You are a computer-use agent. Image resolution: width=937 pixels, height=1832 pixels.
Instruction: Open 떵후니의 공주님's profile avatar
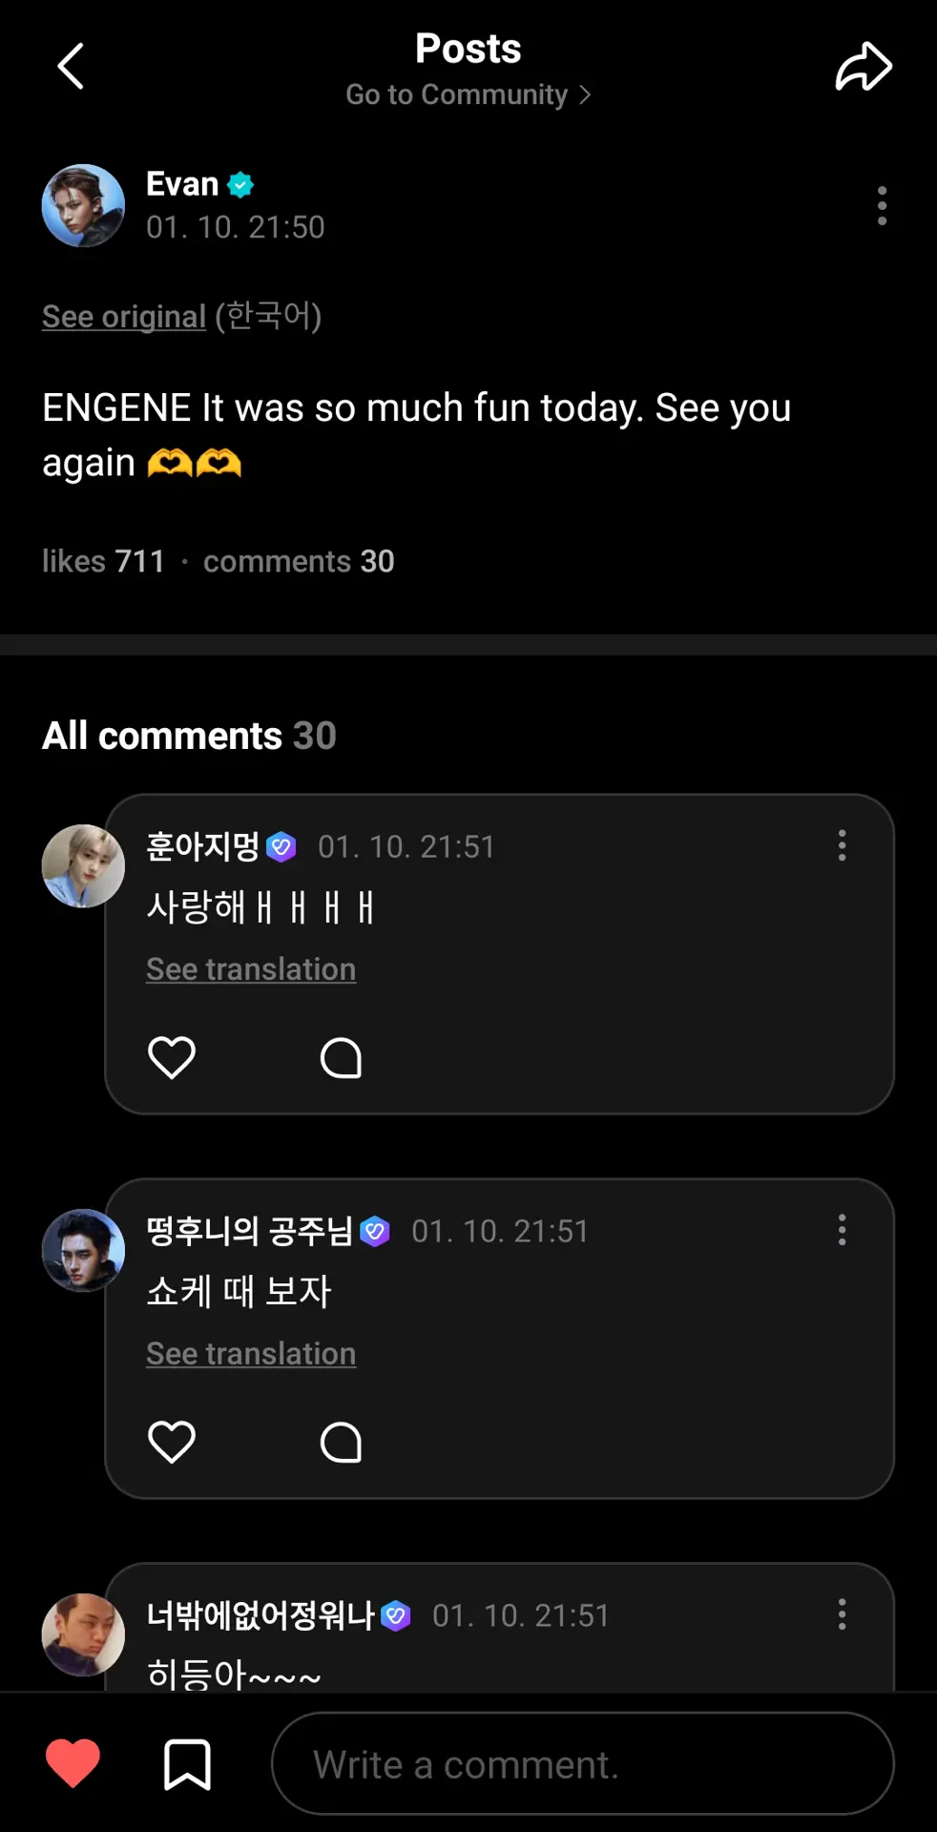coord(83,1251)
